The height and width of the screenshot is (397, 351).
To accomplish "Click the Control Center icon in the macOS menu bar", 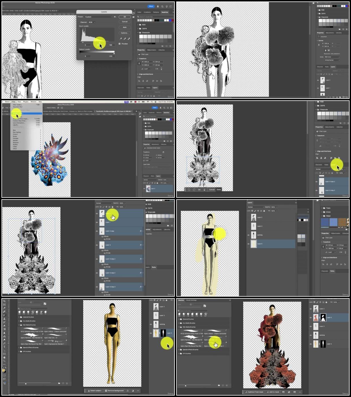I will pos(156,102).
